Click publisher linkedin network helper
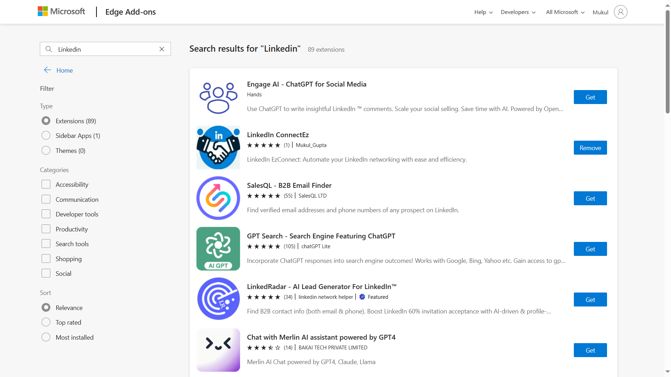The image size is (671, 377). (326, 297)
